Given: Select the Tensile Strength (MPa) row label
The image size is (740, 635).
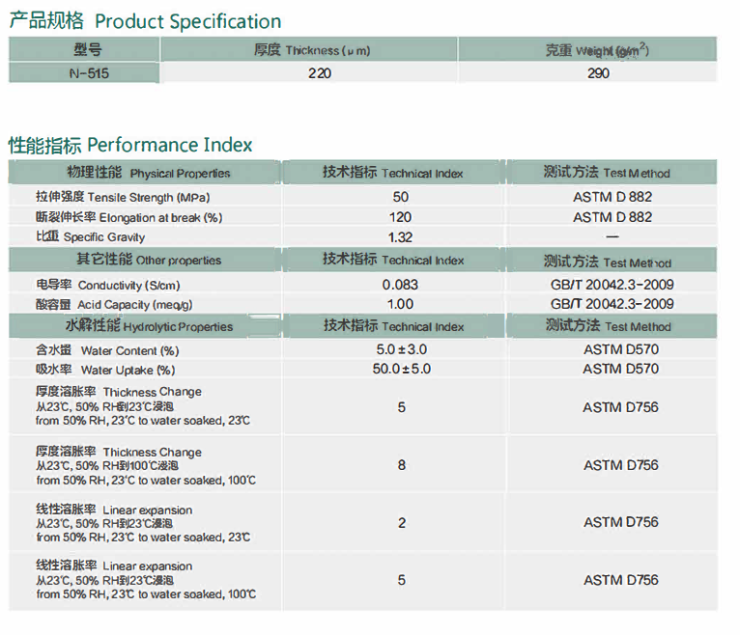Looking at the screenshot, I should (115, 197).
